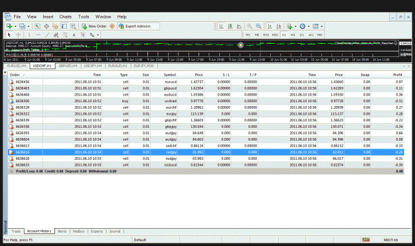Expand the New Chart dropdown arrow
This screenshot has width=415, height=246.
(15, 26)
